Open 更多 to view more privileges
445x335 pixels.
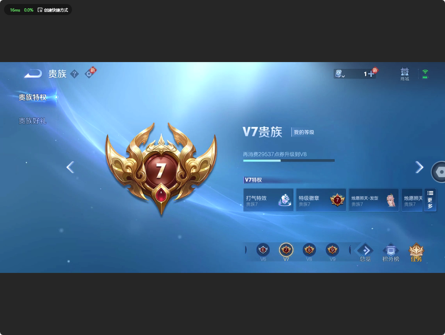point(430,200)
